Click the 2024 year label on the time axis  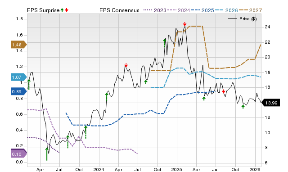pos(99,169)
